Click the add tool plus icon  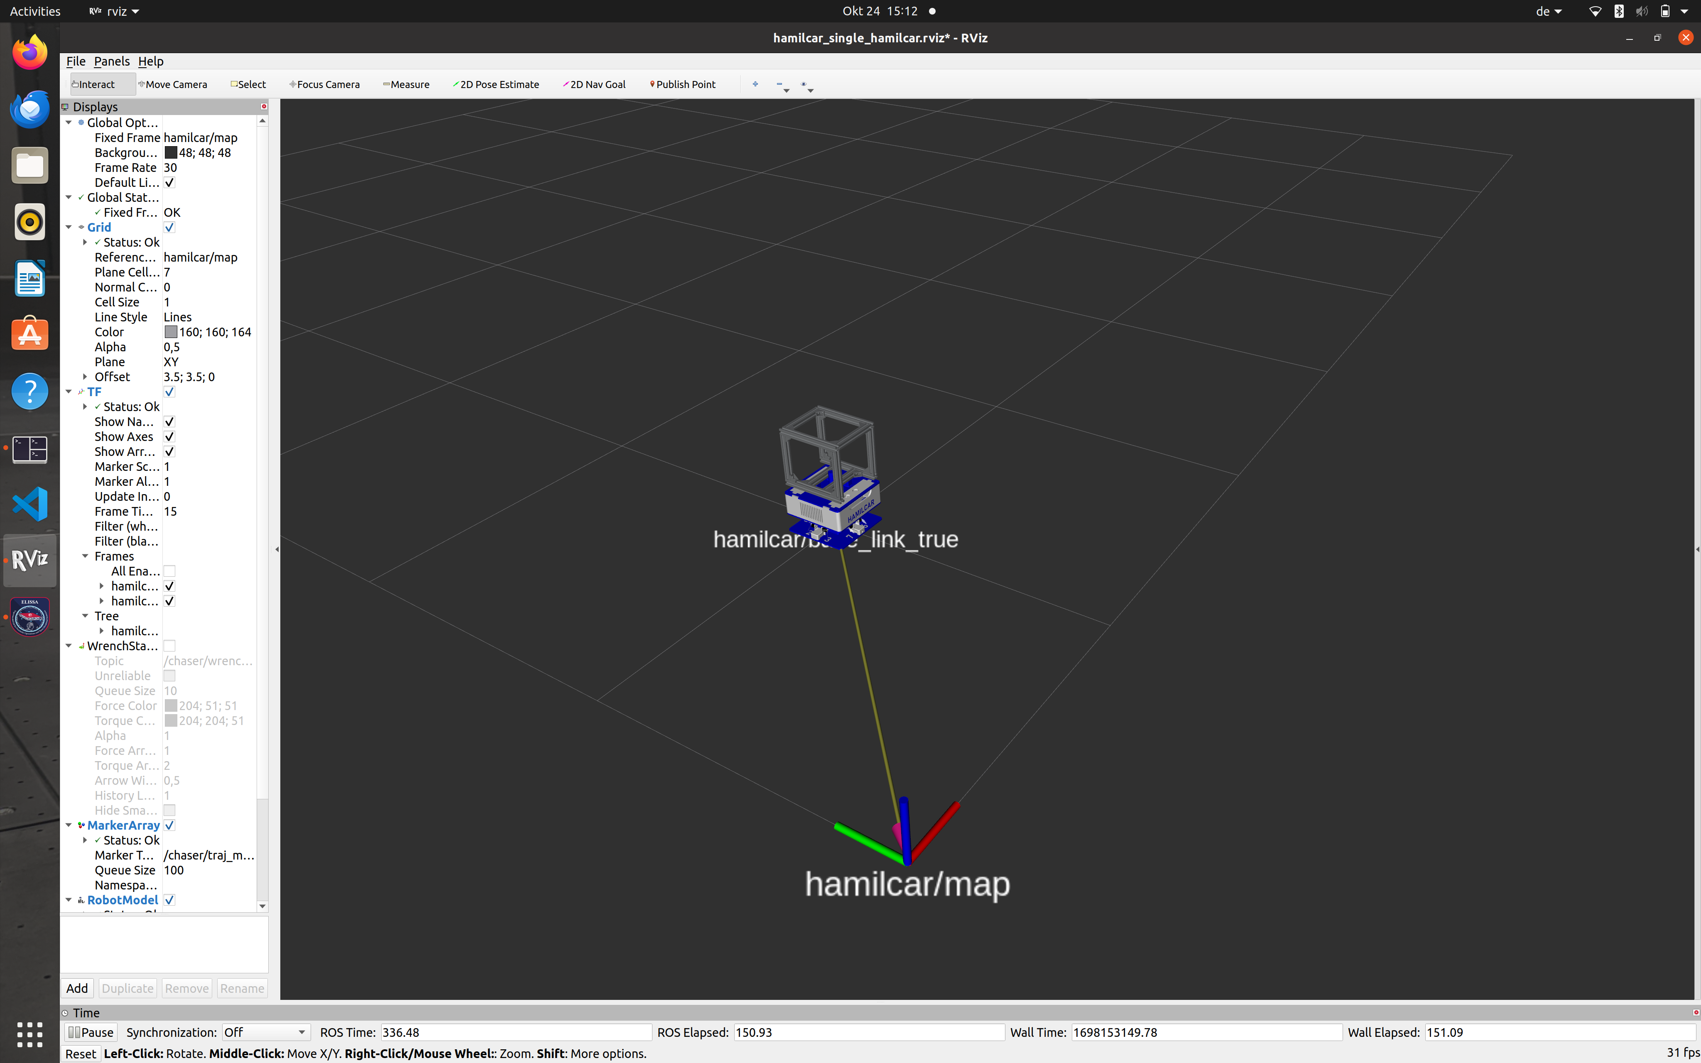pyautogui.click(x=756, y=83)
